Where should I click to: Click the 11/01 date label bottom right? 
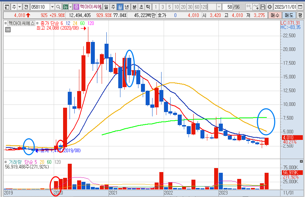[288, 193]
